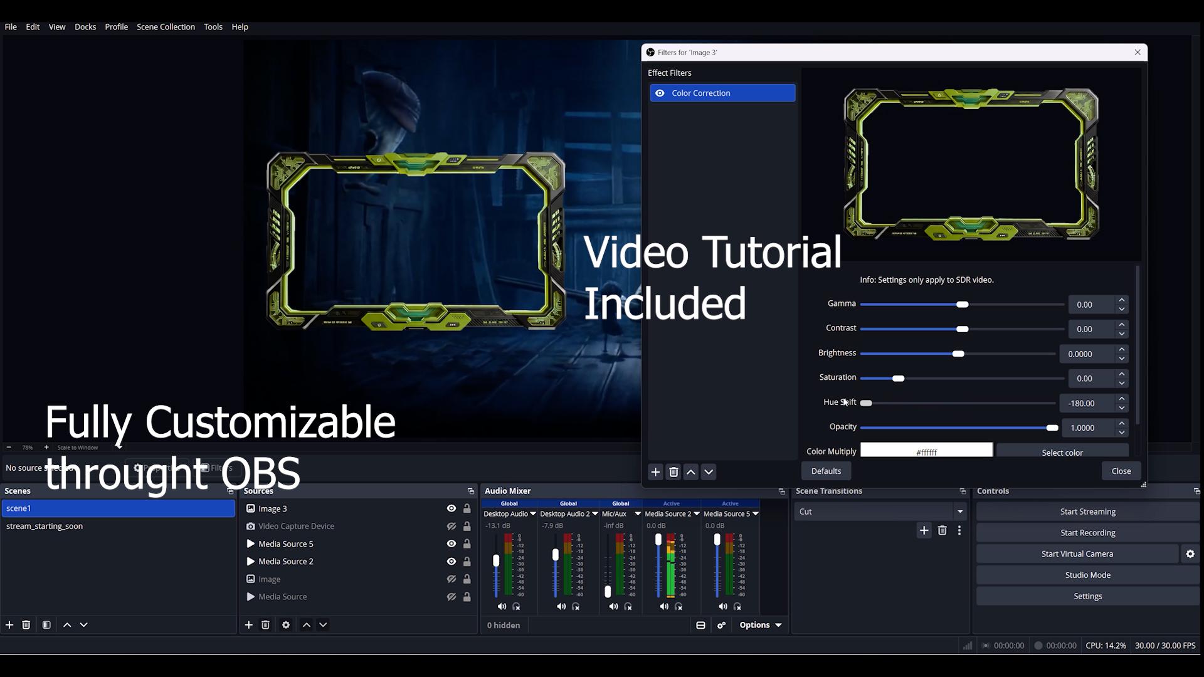Toggle audio mixer layout icon

(x=700, y=626)
